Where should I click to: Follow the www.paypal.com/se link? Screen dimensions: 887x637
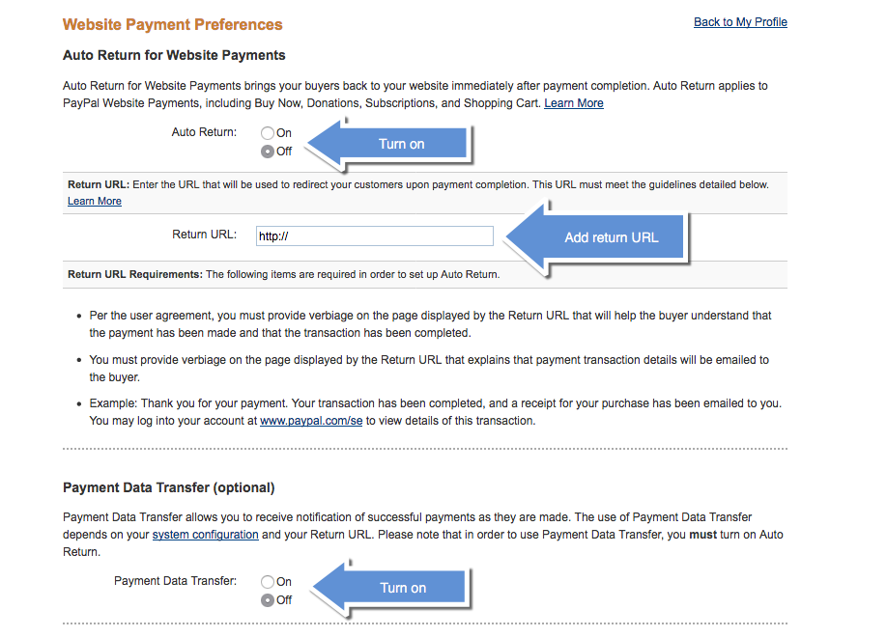tap(310, 420)
